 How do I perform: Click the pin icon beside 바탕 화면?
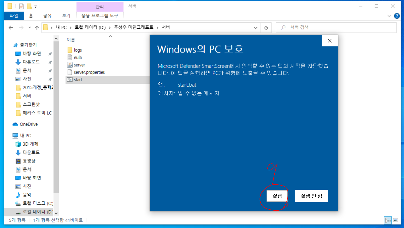click(50, 54)
